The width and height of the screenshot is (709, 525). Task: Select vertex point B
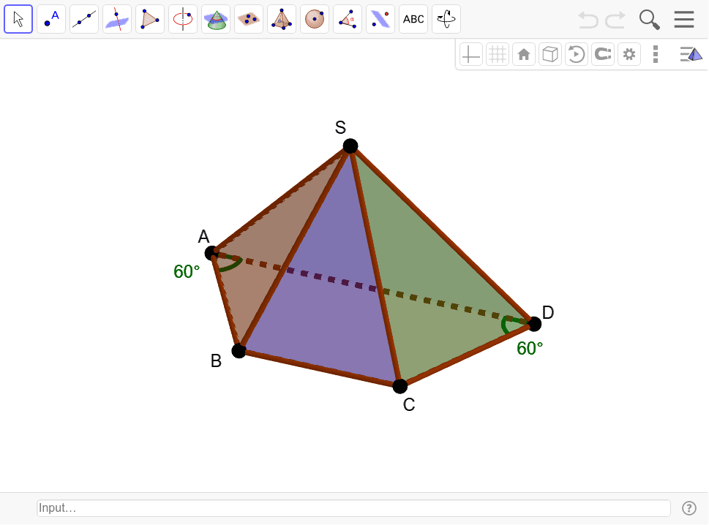click(239, 350)
